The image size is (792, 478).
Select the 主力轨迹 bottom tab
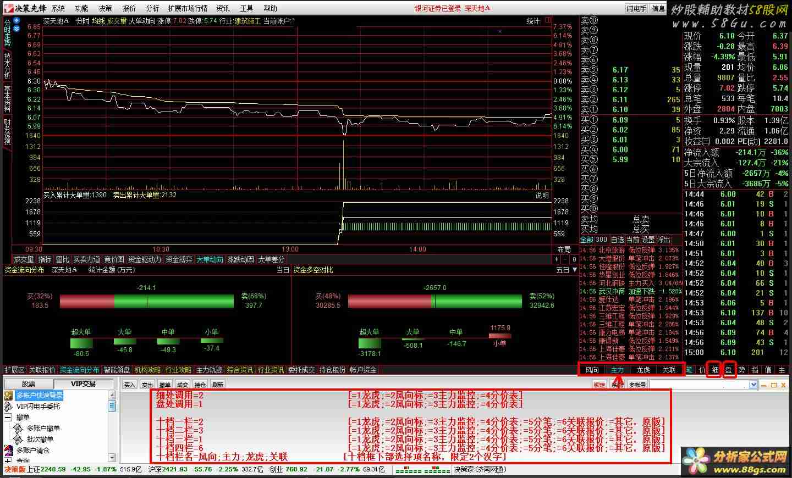[210, 370]
